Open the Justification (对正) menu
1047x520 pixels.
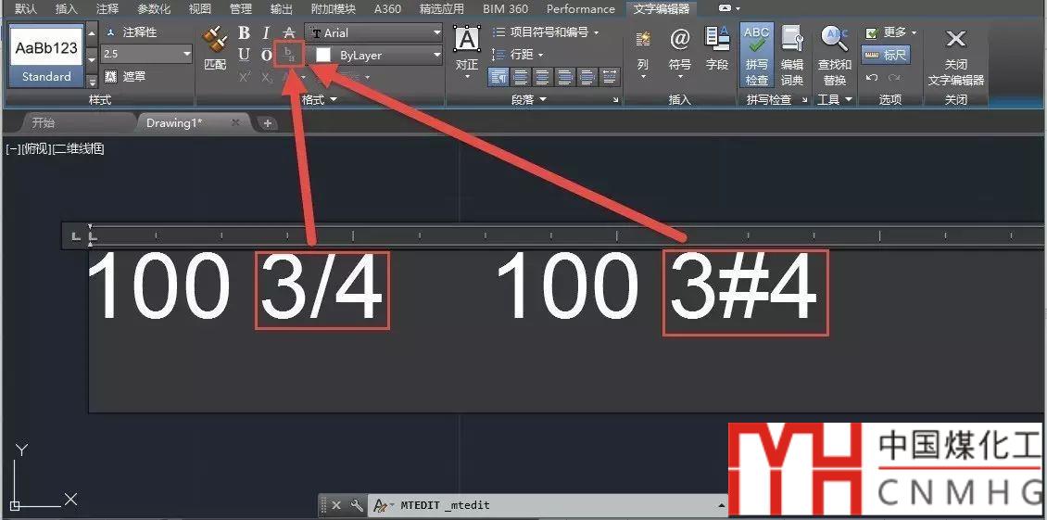(467, 52)
